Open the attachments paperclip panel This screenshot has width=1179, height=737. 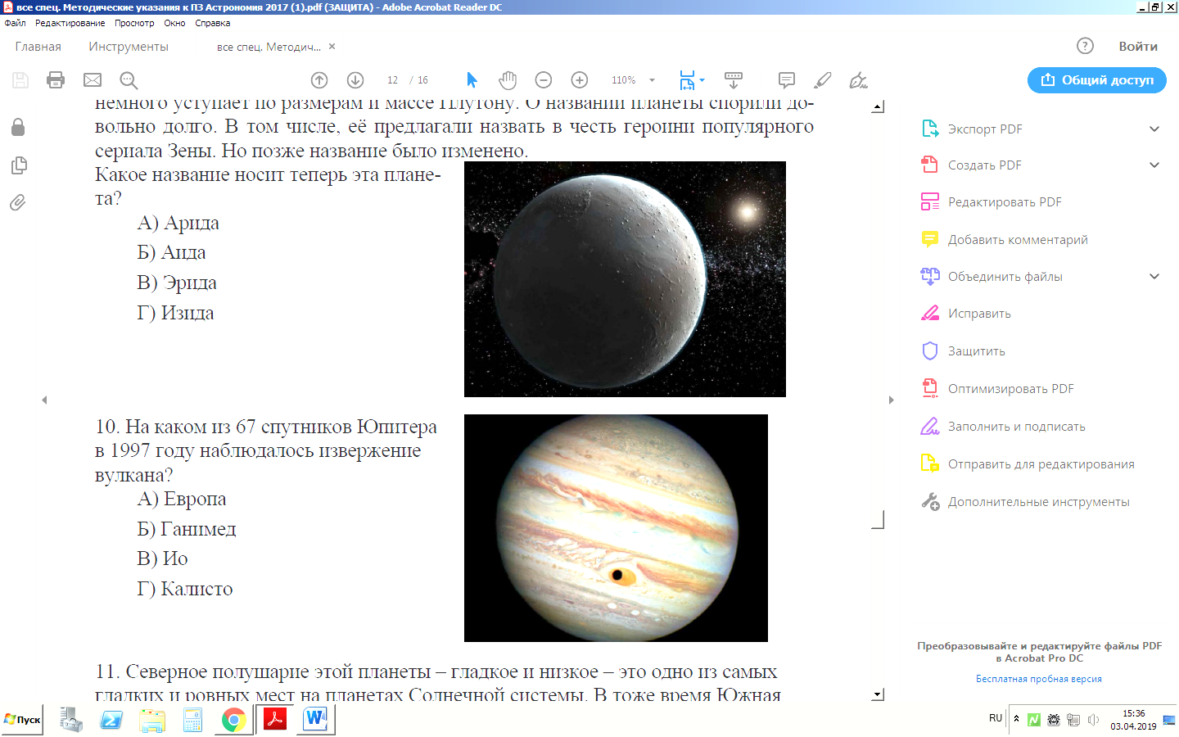coord(18,202)
